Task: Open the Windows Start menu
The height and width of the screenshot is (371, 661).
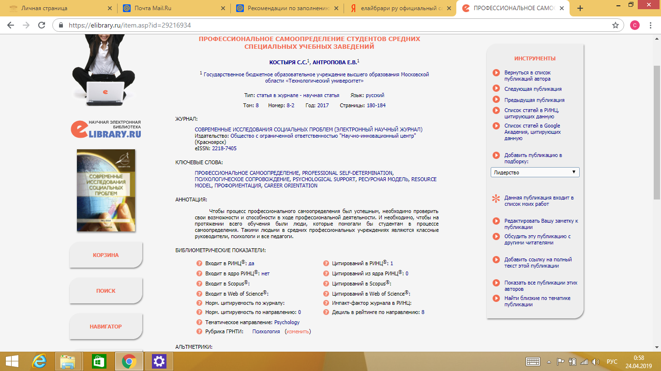Action: (12, 361)
